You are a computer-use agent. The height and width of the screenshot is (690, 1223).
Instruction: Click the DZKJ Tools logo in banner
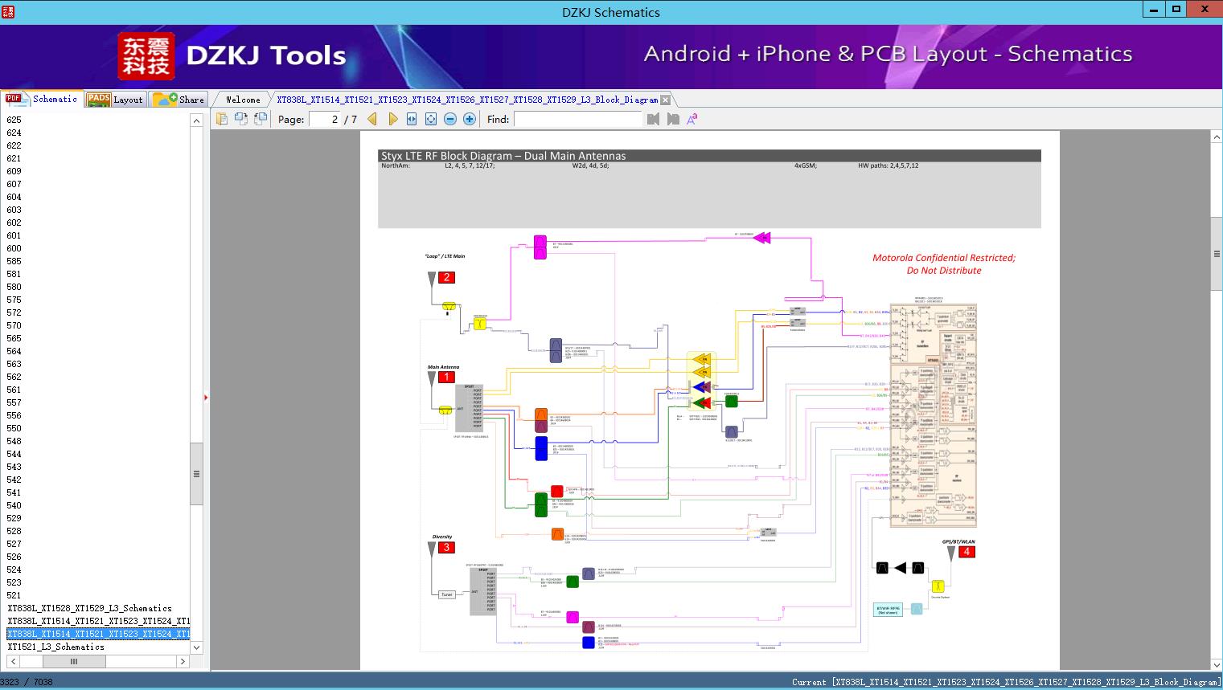click(232, 56)
